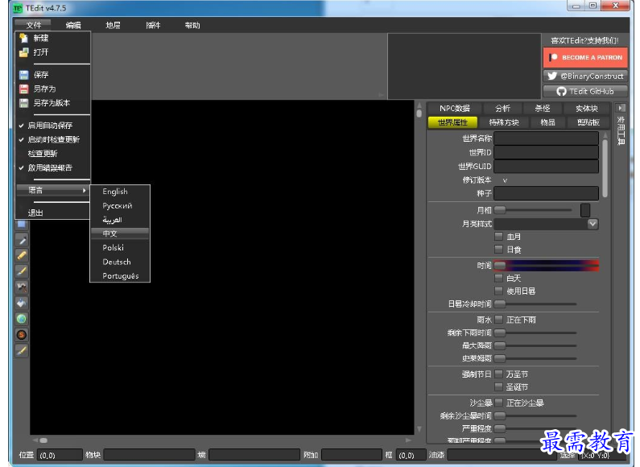Image resolution: width=640 pixels, height=467 pixels.
Task: Switch to the 杀怪 tab
Action: pos(543,109)
